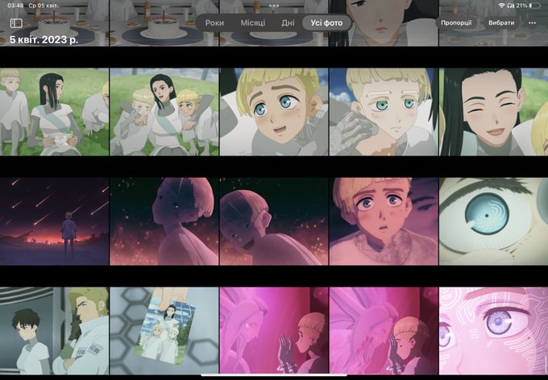The width and height of the screenshot is (548, 380).
Task: Open photo of hand holding a family picture
Action: coord(164,331)
